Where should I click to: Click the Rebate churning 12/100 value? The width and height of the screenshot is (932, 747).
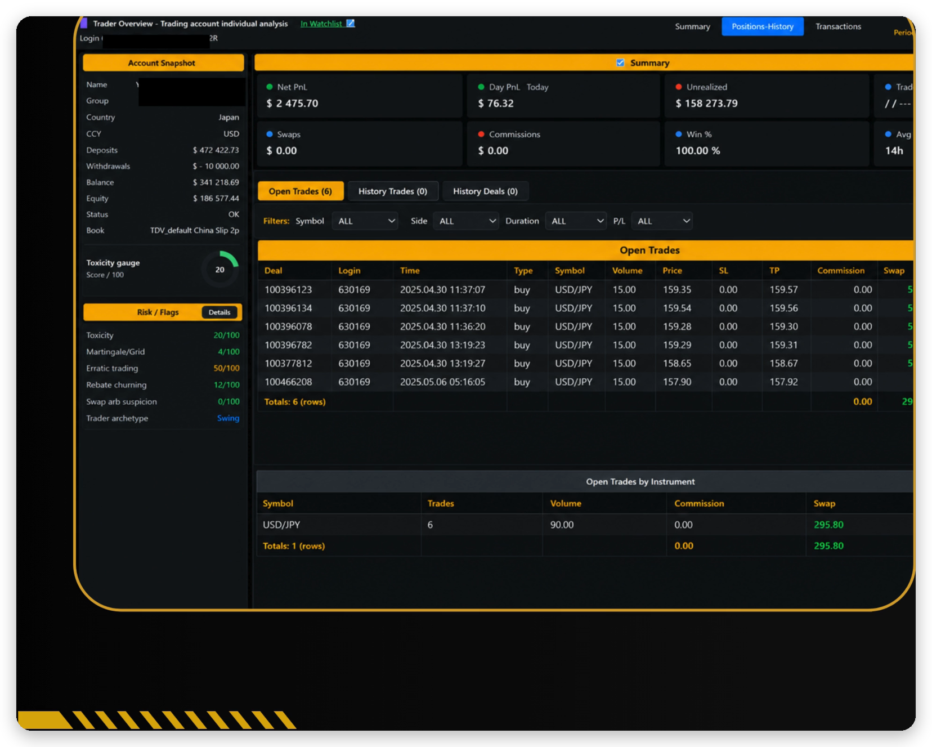click(226, 385)
